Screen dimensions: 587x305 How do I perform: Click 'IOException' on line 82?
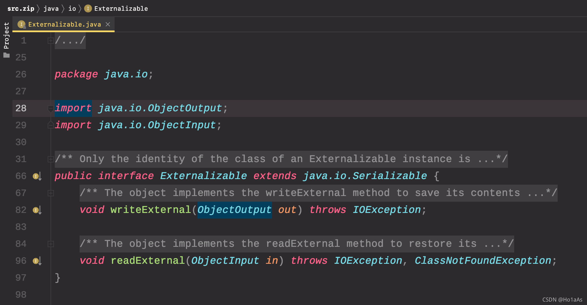[x=387, y=210]
